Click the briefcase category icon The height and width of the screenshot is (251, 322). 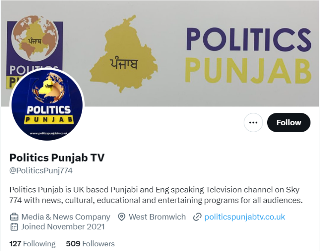coord(14,217)
